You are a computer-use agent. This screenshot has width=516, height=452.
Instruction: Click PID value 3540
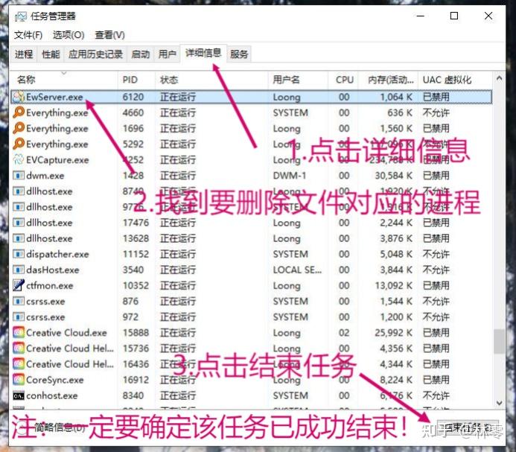pyautogui.click(x=133, y=270)
